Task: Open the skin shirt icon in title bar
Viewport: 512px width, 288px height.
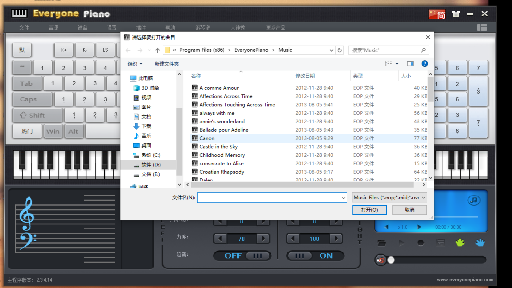Action: pos(456,14)
